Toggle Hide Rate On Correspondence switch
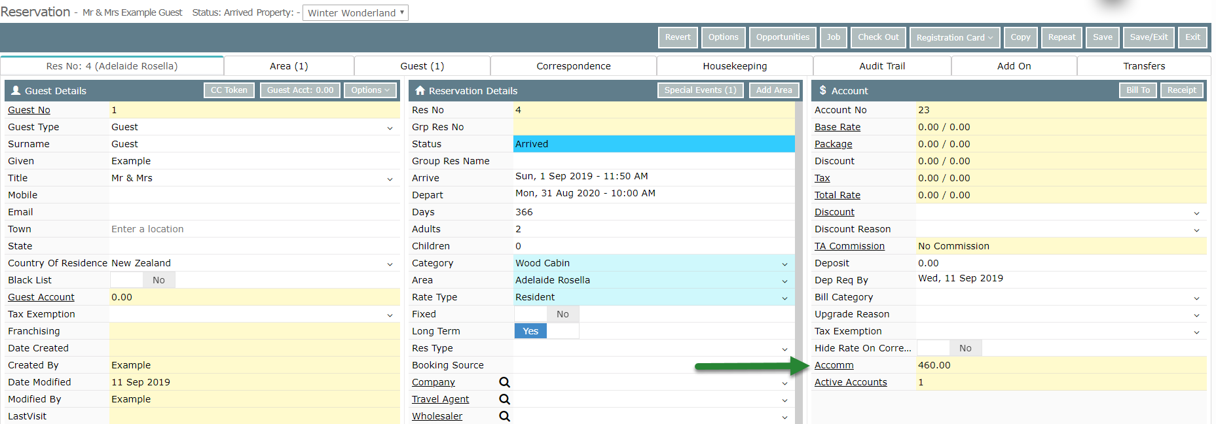This screenshot has height=424, width=1216. [949, 348]
